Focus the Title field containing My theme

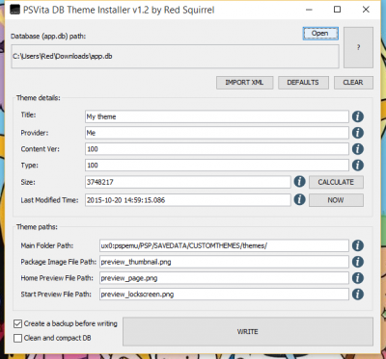(217, 116)
